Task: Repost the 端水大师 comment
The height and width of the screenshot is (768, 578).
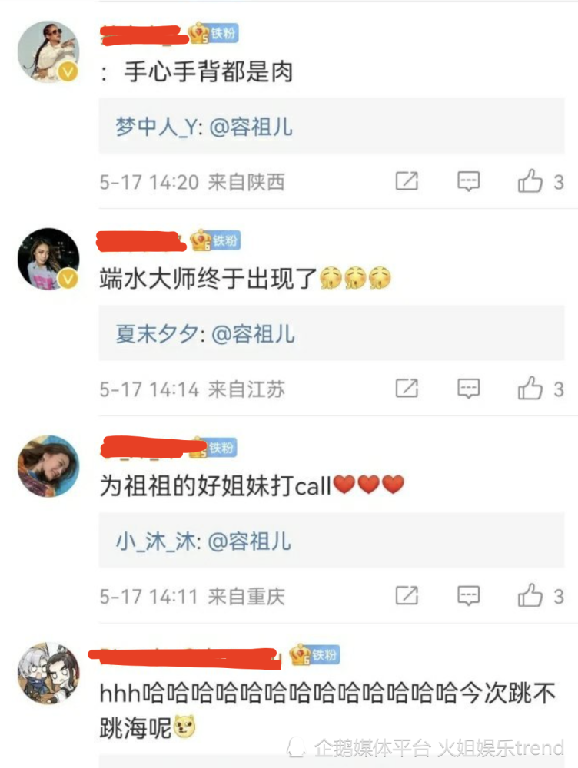Action: [407, 389]
